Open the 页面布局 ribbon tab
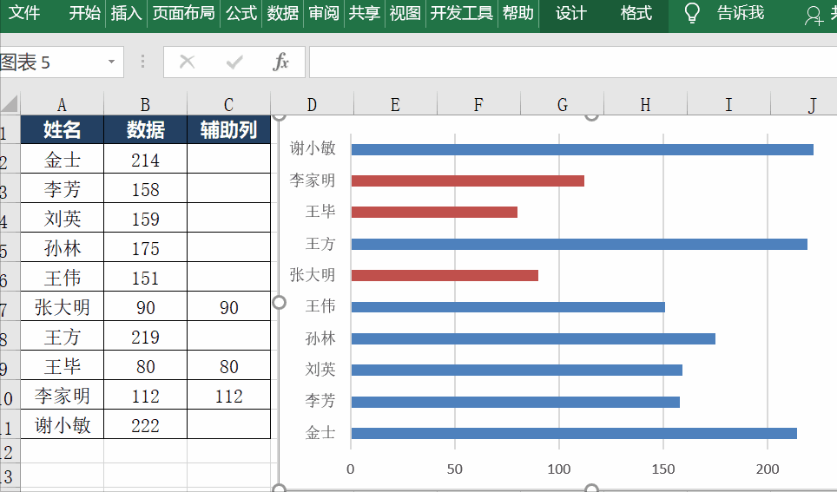Viewport: 837px width, 492px height. 183,13
